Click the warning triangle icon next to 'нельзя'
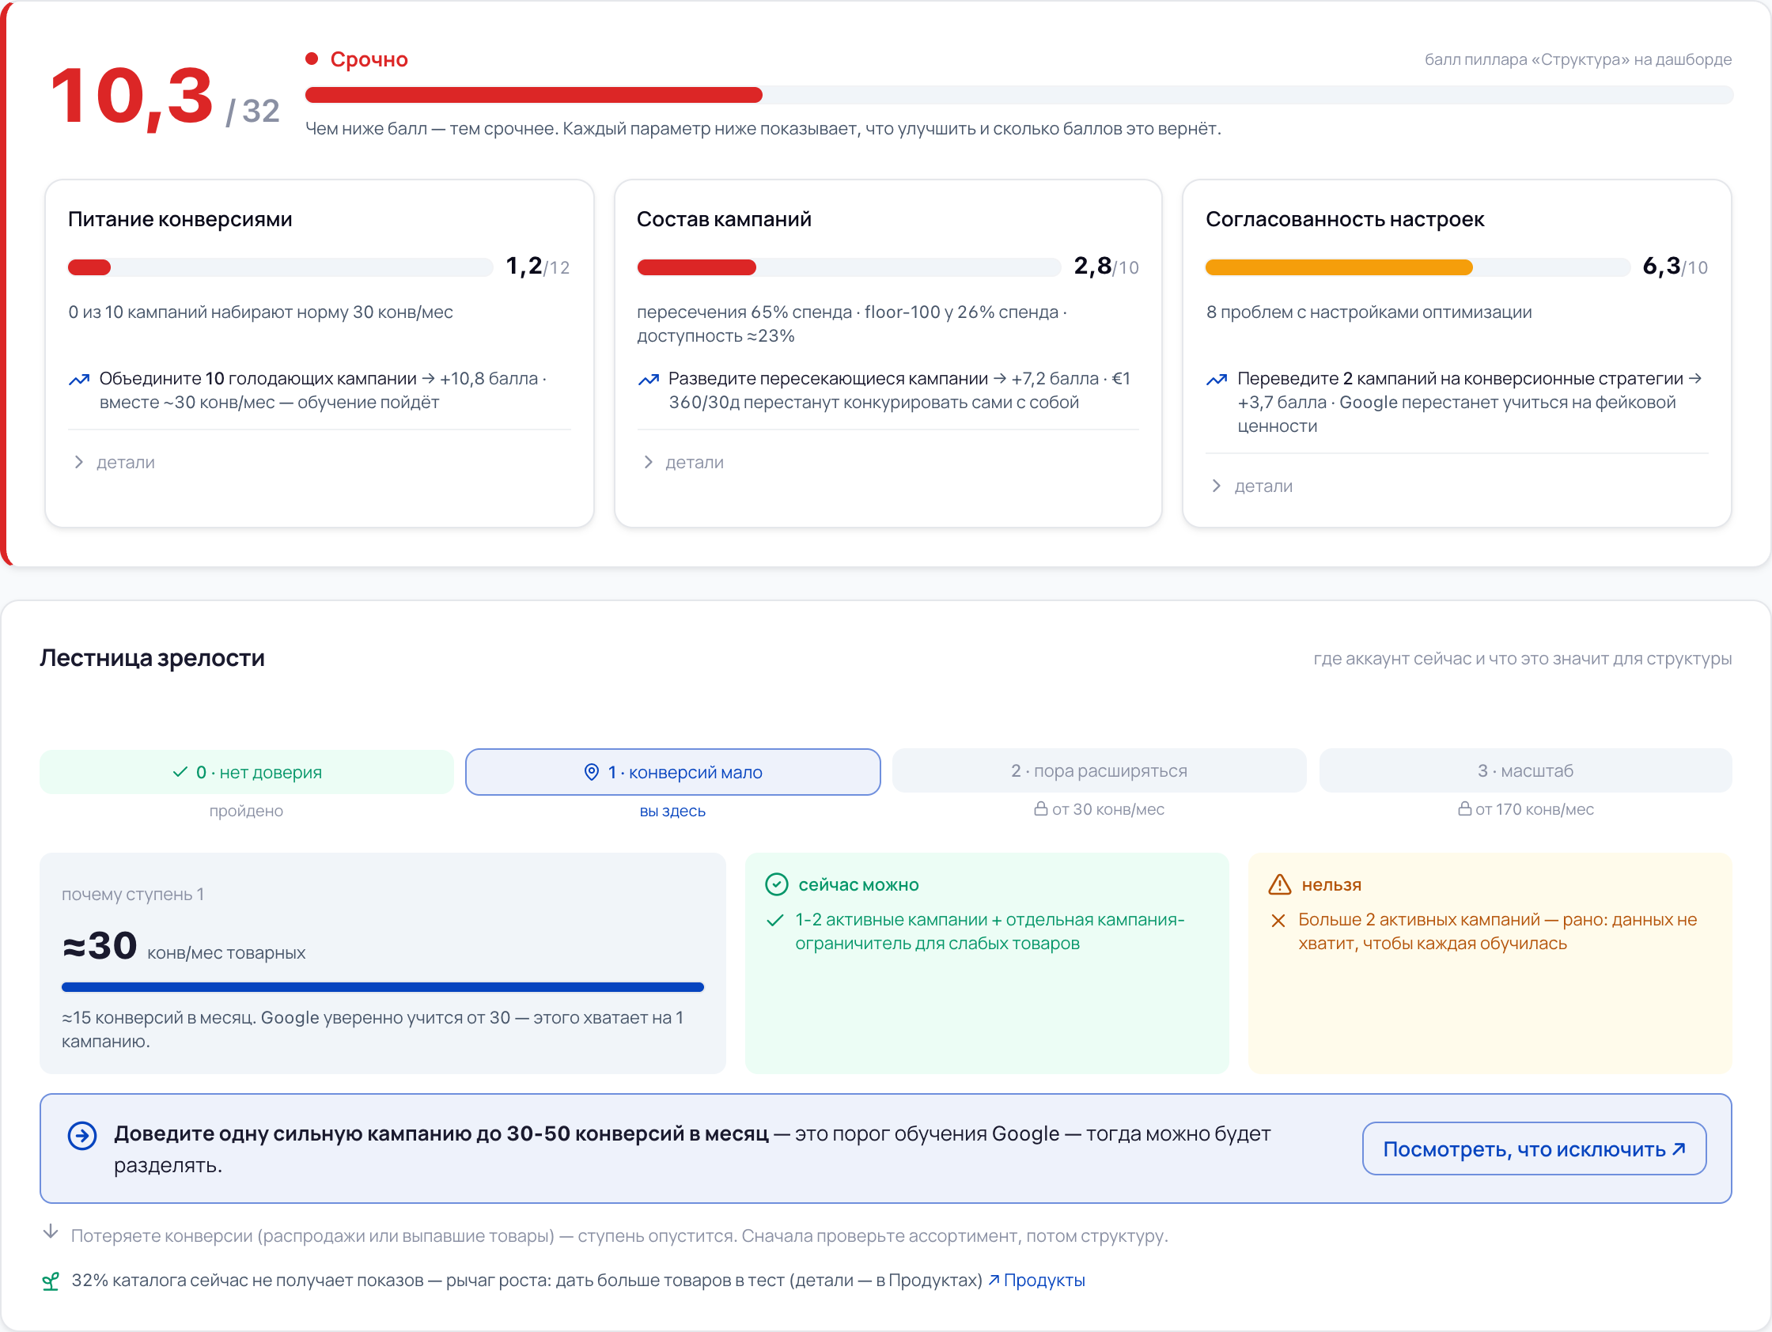This screenshot has width=1772, height=1332. point(1279,884)
